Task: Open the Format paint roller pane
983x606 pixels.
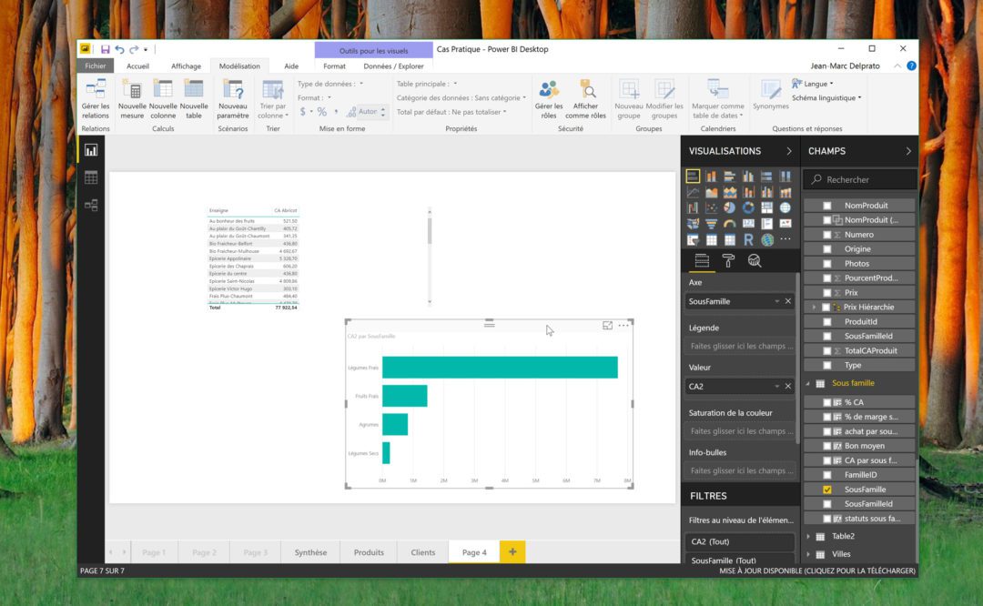Action: click(x=728, y=261)
